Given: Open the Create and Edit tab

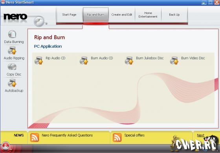Looking at the screenshot, I should 122,14.
